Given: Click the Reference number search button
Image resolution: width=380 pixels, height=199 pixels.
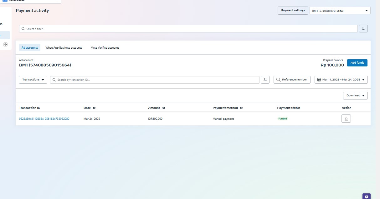Looking at the screenshot, I should [292, 80].
